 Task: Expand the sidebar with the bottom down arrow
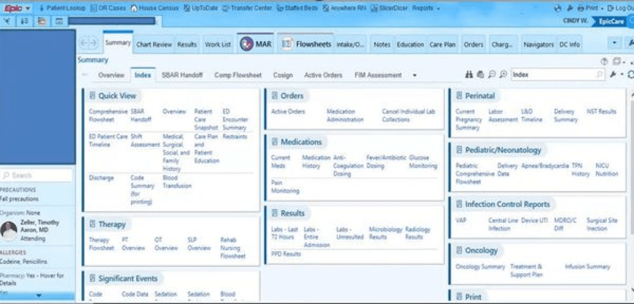[38, 296]
